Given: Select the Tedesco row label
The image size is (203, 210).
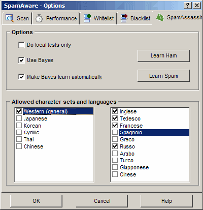Looking at the screenshot, I should click(x=130, y=118).
